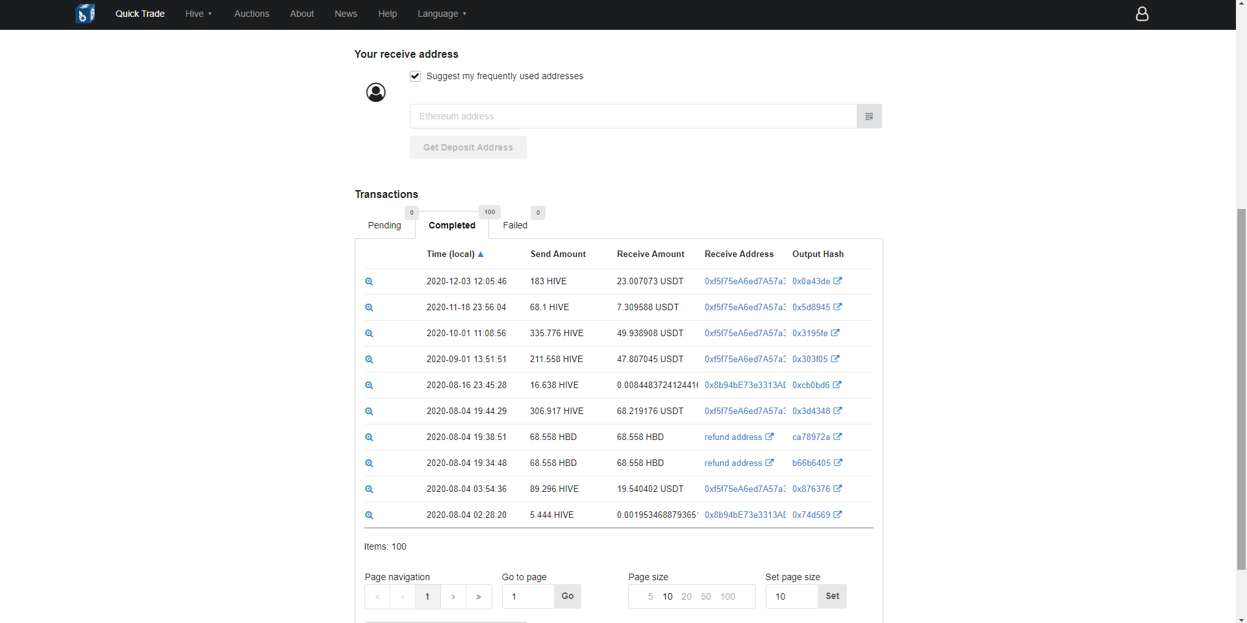Jump to the first page arrow
Viewport: 1247px width, 623px height.
pos(377,596)
